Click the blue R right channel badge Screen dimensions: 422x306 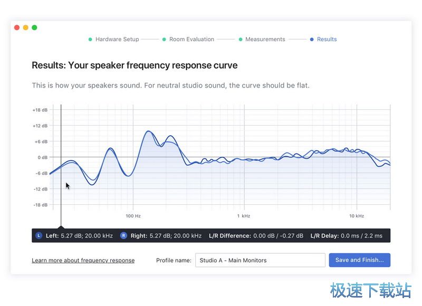coord(123,236)
